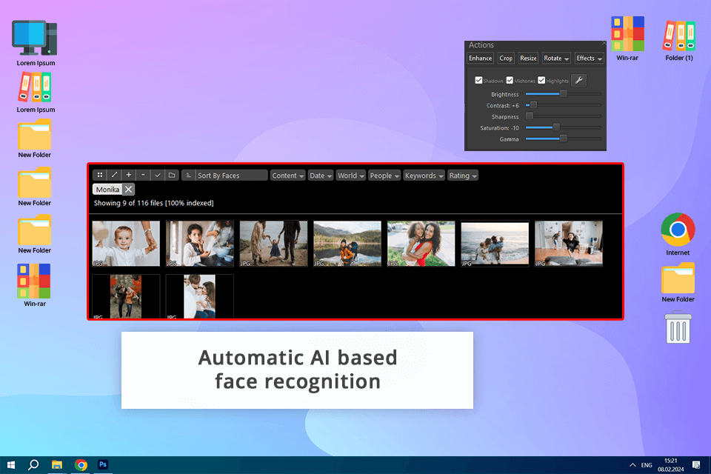Open the Effects dropdown in Actions
The image size is (711, 474).
coord(589,58)
